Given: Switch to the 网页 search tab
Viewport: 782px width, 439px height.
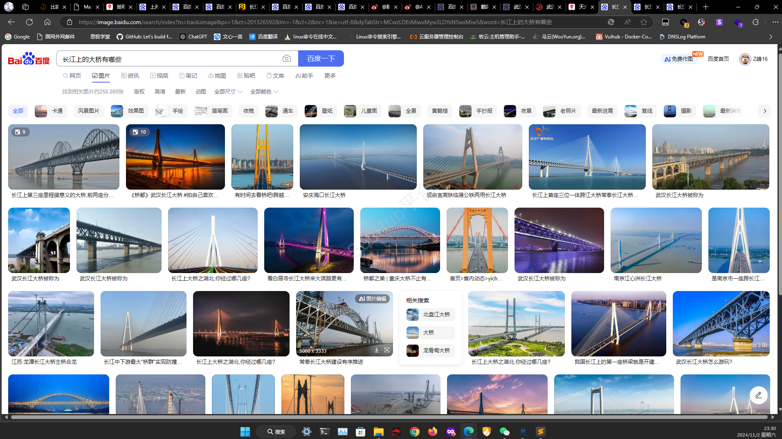Looking at the screenshot, I should 72,76.
